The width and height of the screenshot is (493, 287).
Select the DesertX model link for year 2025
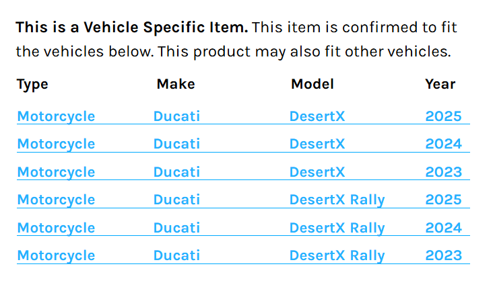317,116
